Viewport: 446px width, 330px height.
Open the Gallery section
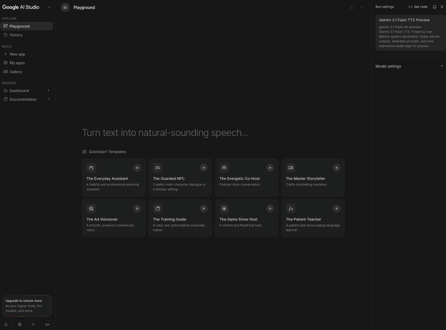tap(26, 71)
